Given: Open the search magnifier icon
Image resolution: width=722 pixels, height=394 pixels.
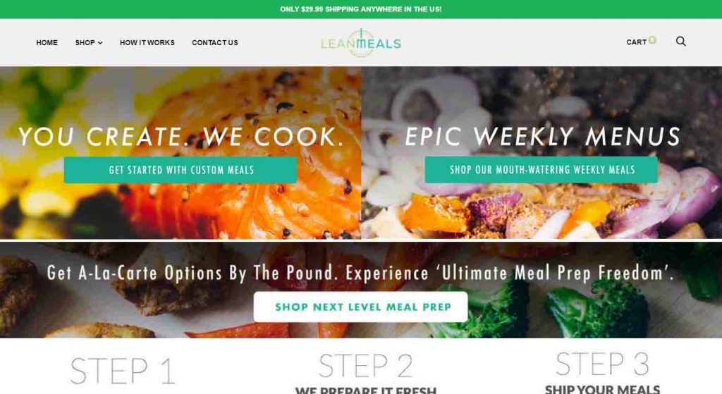Looking at the screenshot, I should 680,42.
